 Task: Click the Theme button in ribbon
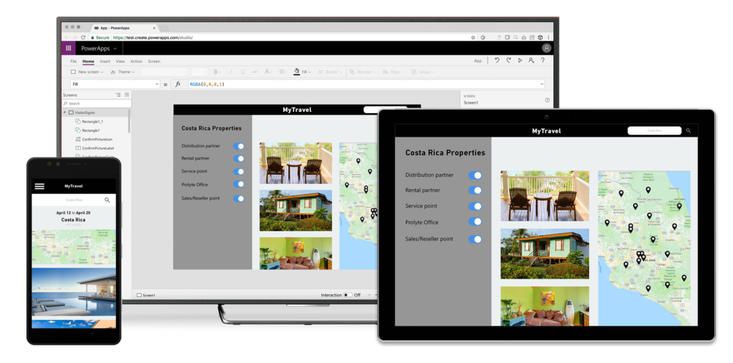point(123,72)
